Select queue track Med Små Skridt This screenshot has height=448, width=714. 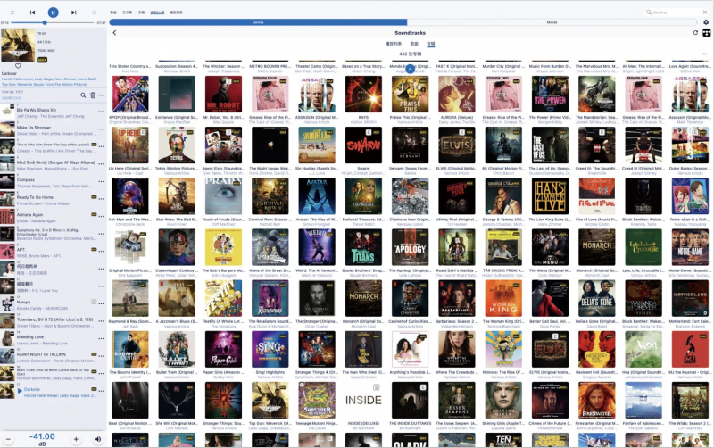[x=54, y=164]
